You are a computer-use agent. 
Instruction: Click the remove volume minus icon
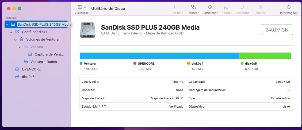[181, 7]
